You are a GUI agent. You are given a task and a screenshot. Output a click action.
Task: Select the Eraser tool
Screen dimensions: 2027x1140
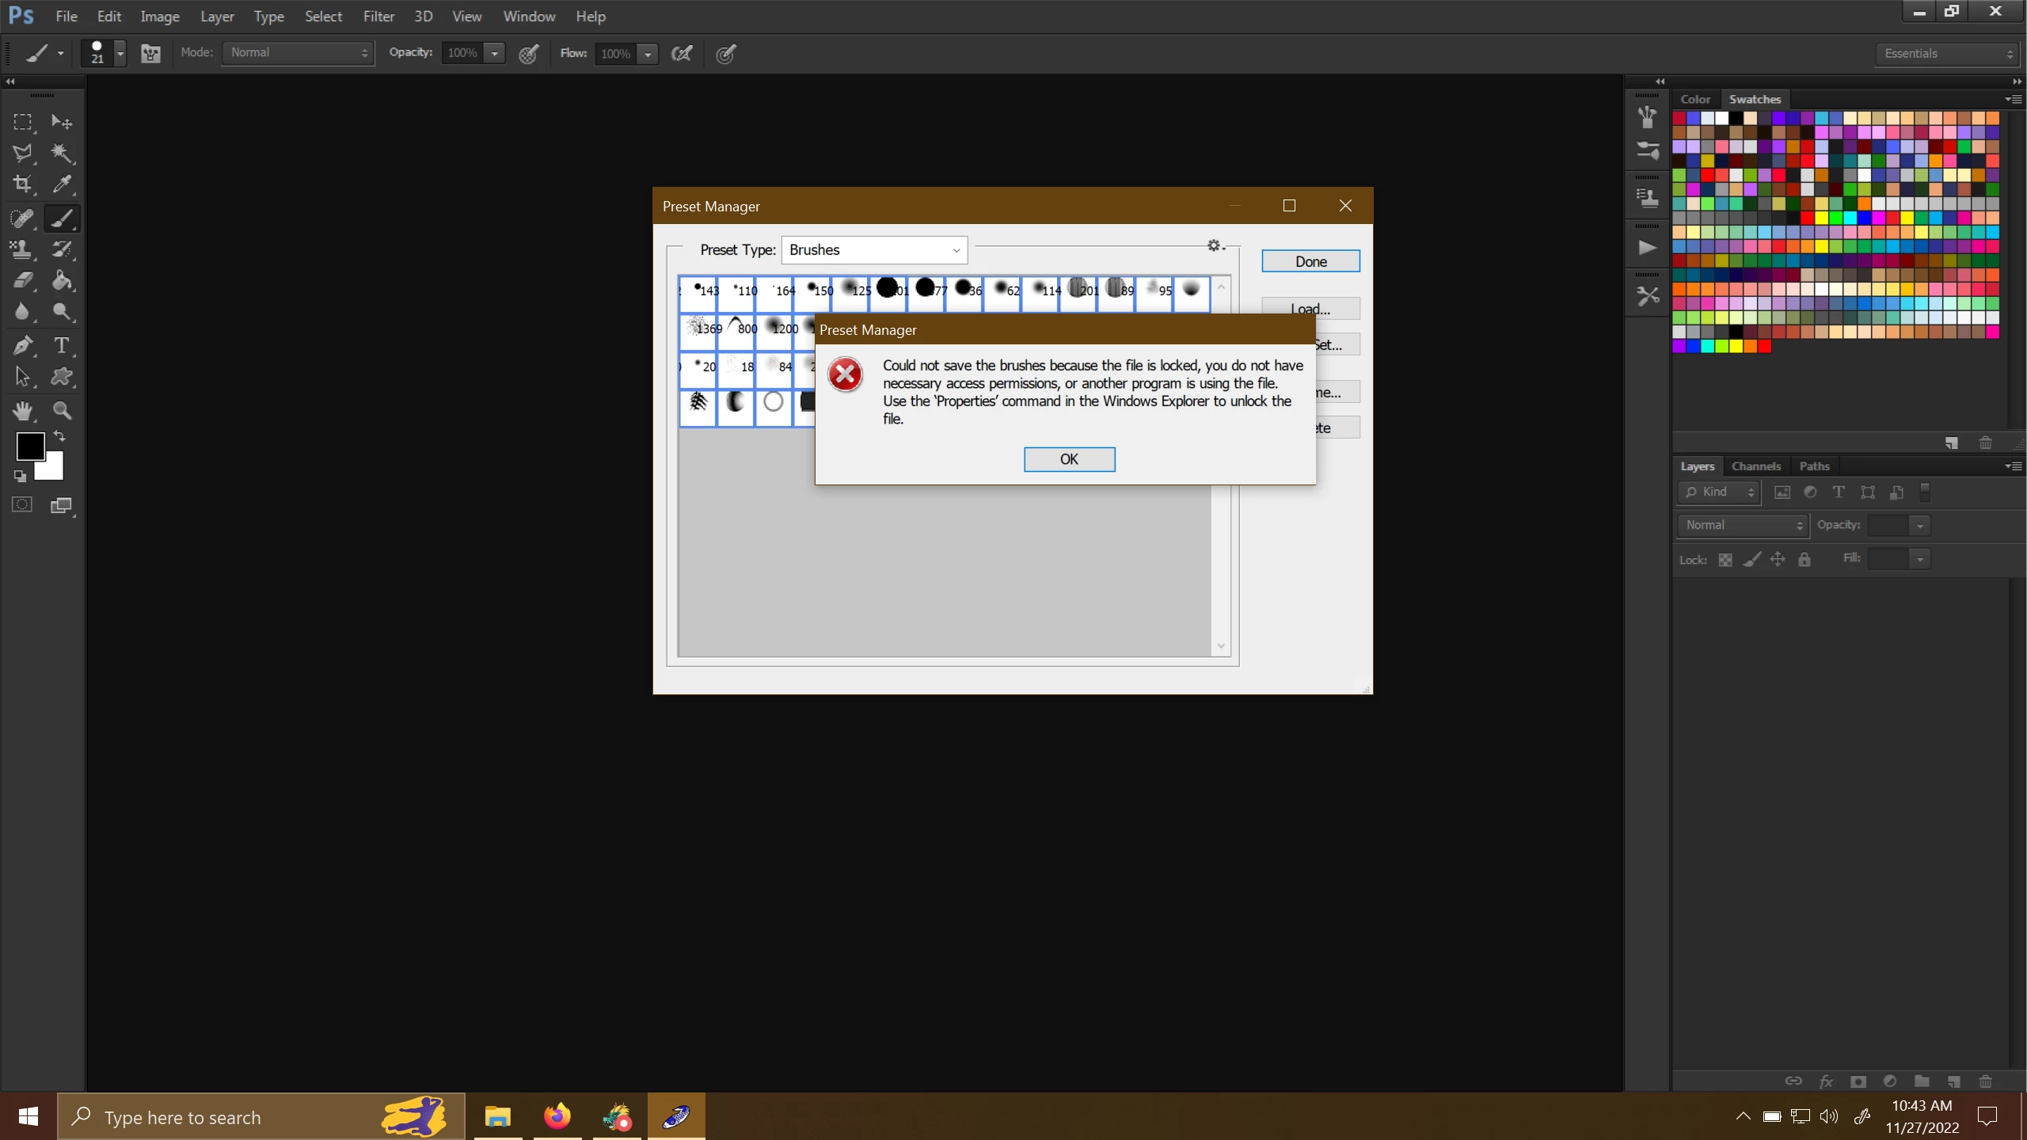tap(22, 280)
